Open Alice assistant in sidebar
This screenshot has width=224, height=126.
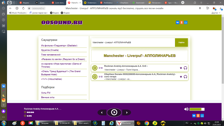[x=3, y=111]
